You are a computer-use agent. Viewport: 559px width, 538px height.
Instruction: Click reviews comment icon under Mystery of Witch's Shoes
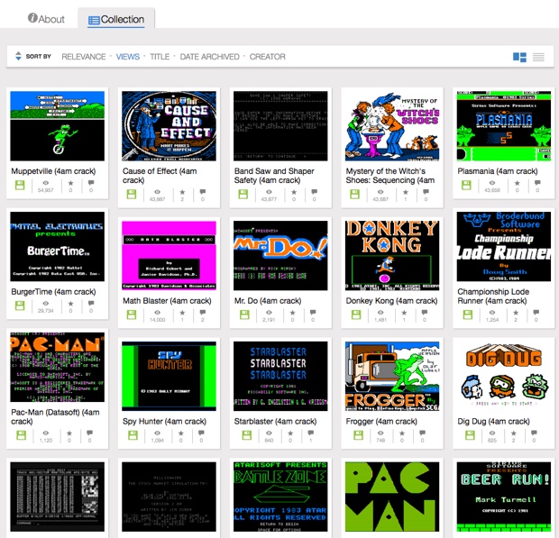tap(426, 192)
